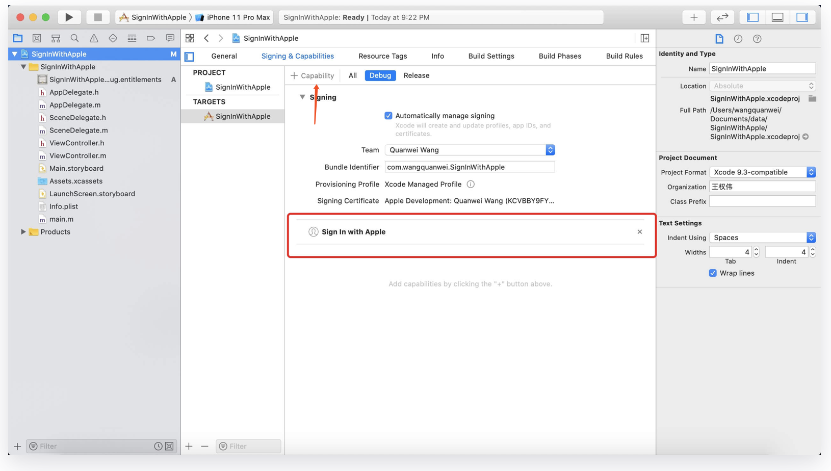Screen dimensions: 831x471
Task: Show the Report navigator speech bubble
Action: [x=170, y=38]
